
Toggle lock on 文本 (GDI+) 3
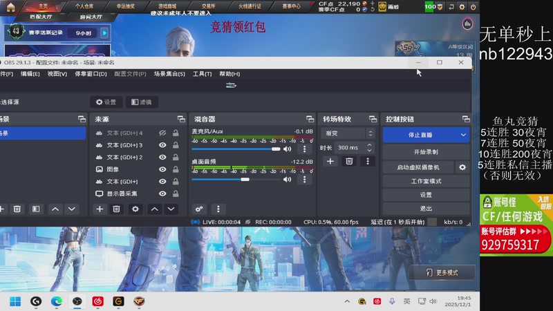point(176,145)
